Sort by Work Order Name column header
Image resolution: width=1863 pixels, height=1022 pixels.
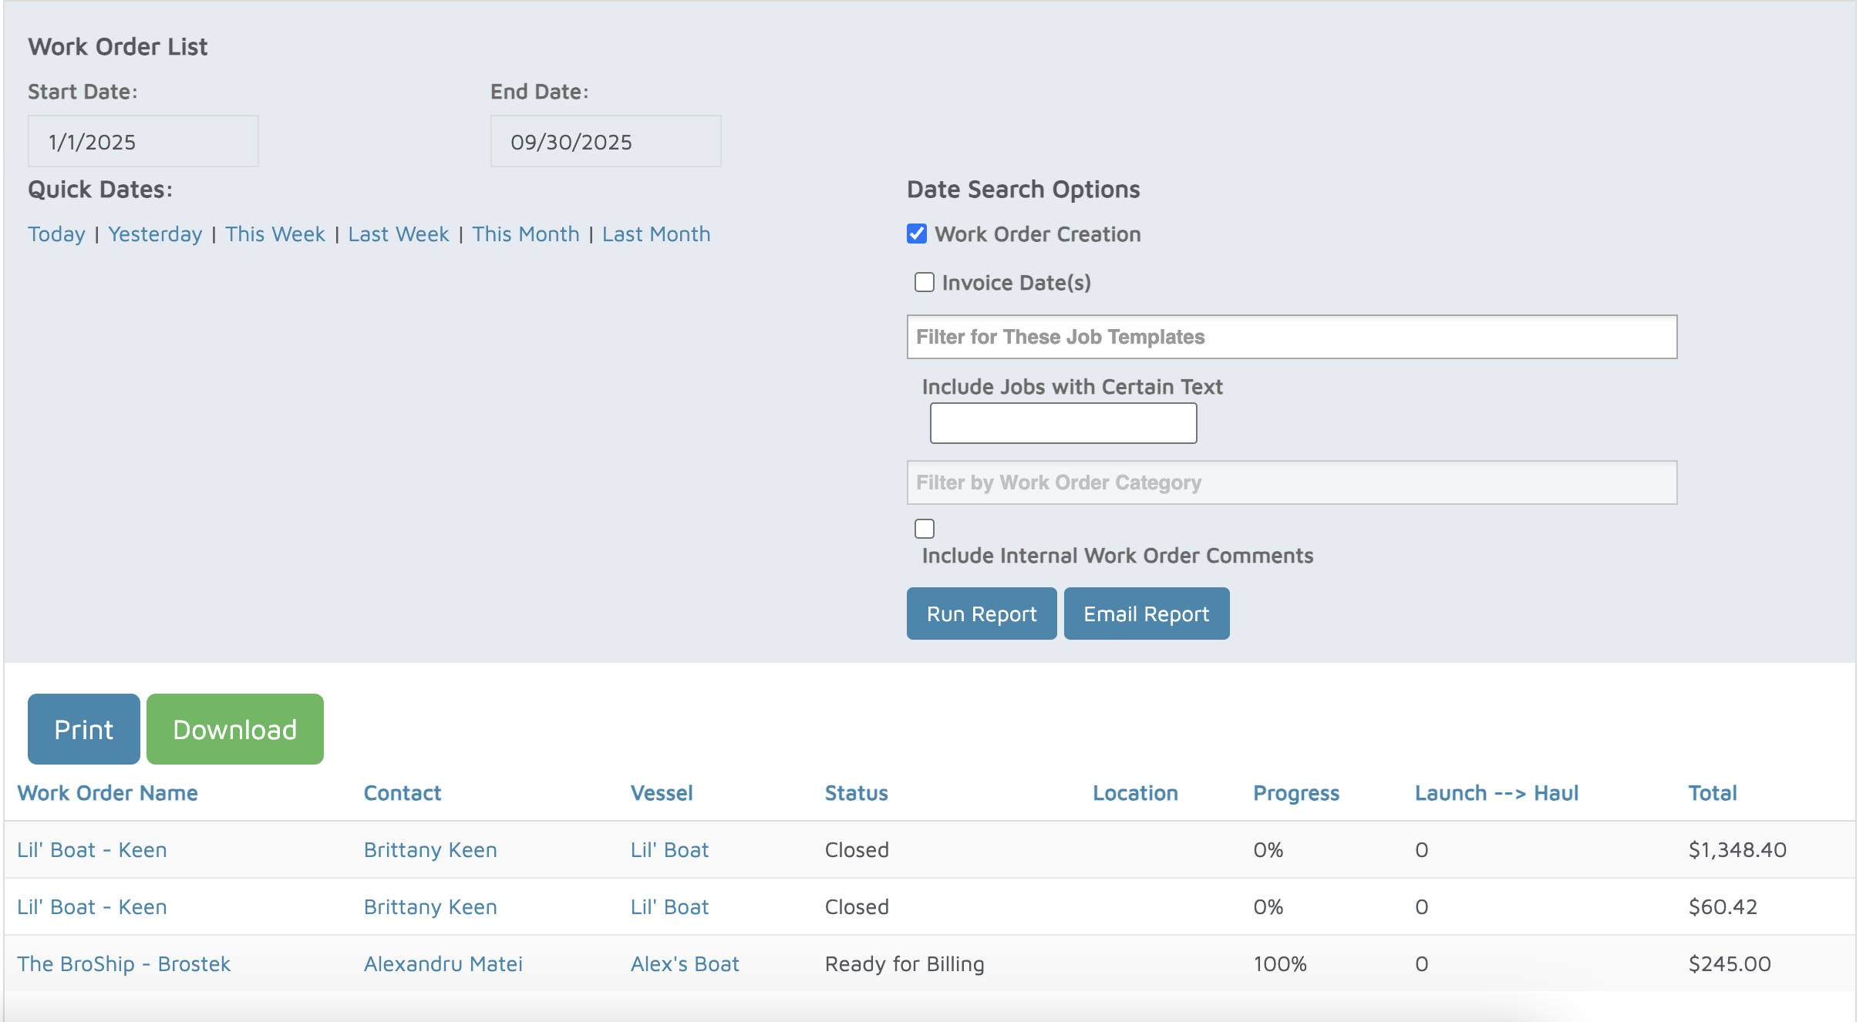tap(107, 793)
